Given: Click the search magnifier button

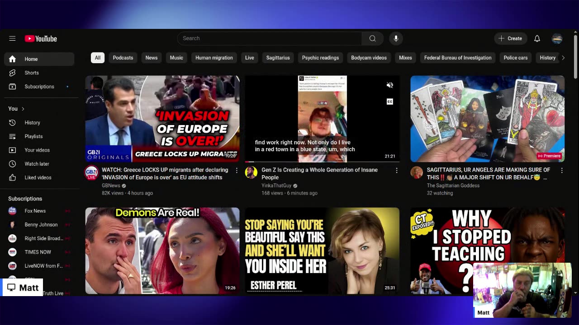Looking at the screenshot, I should (x=372, y=38).
